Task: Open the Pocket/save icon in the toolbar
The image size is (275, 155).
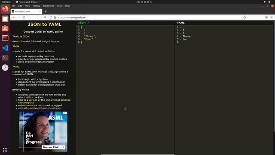Action: (x=266, y=17)
